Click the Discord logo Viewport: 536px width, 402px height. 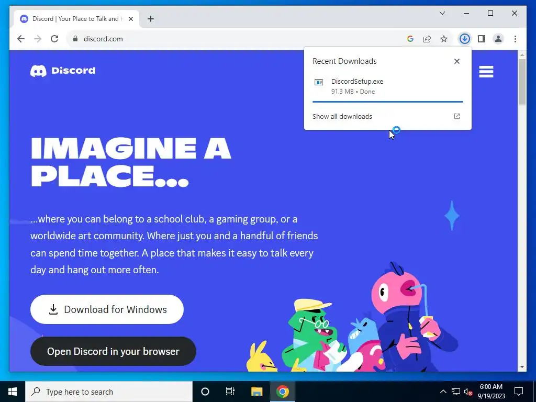point(63,71)
